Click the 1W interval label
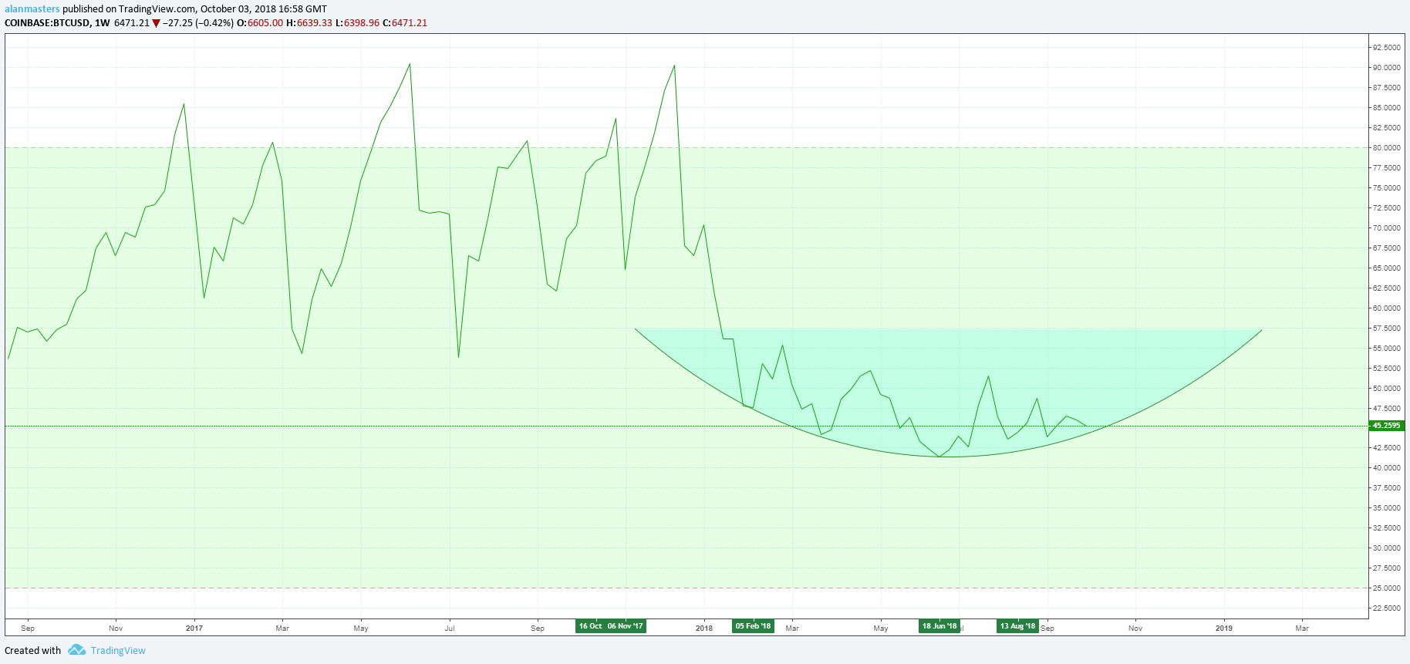Screen dimensions: 1410x664 102,23
